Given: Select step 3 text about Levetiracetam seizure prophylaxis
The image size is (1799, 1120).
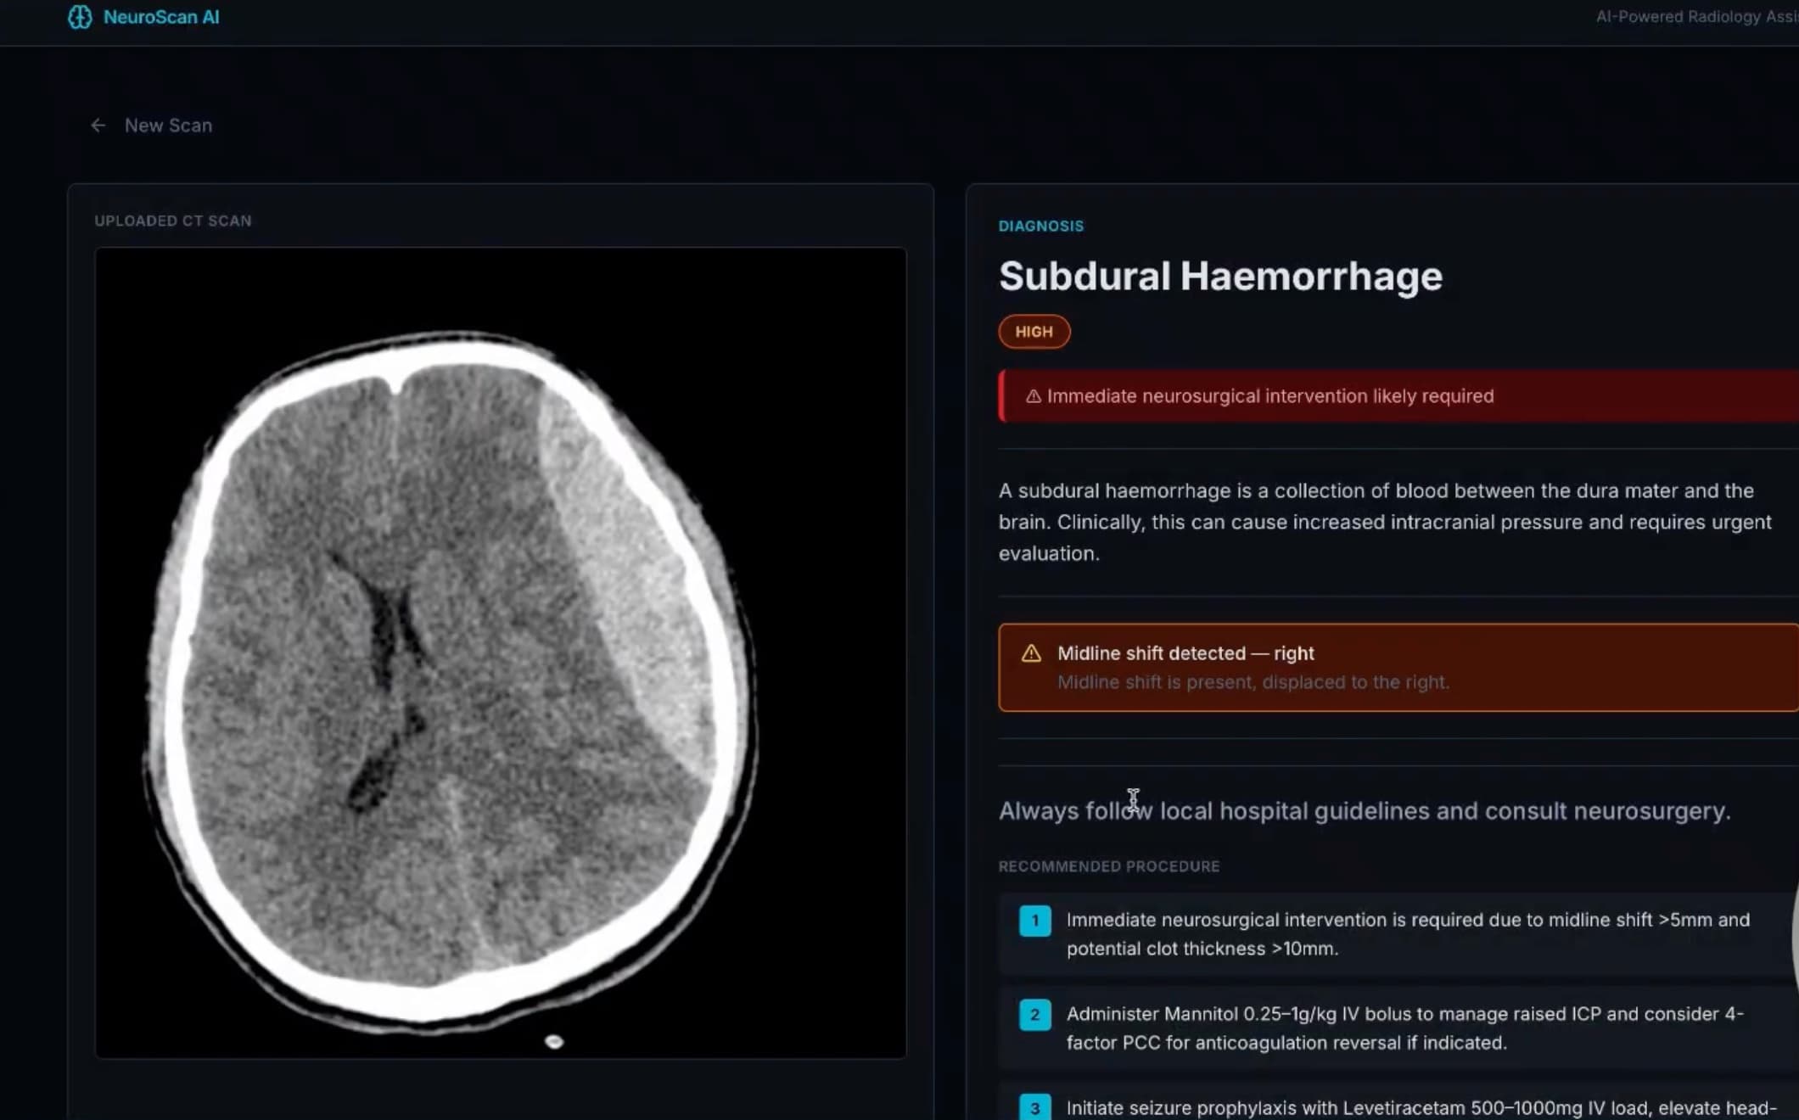Looking at the screenshot, I should [x=1421, y=1108].
